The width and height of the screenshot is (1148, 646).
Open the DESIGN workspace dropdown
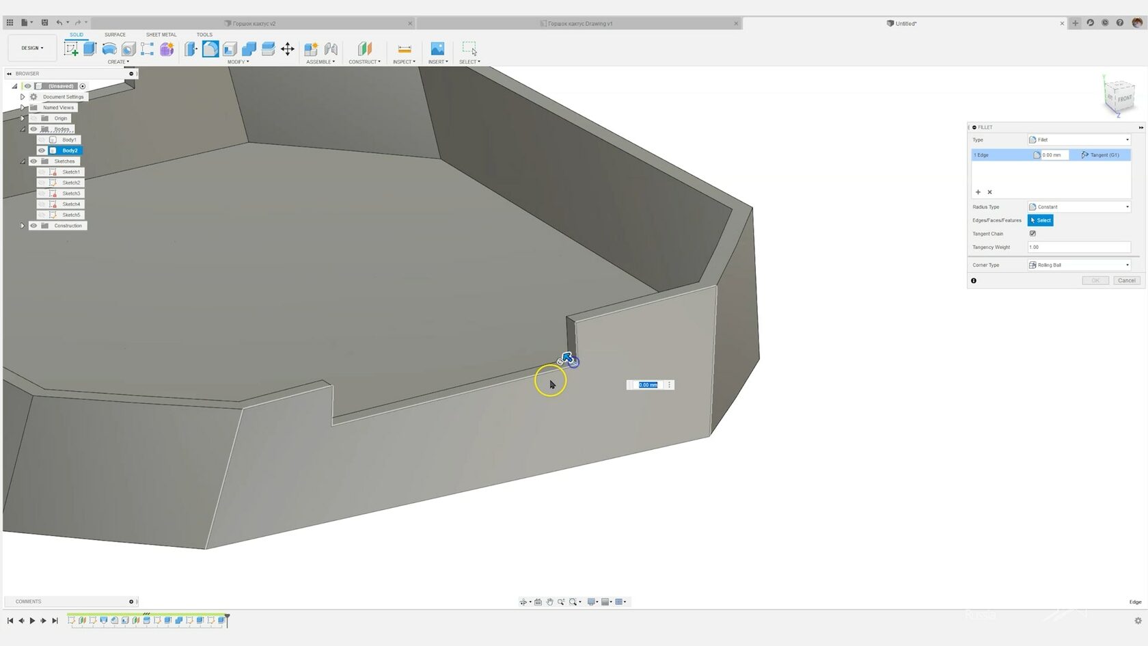click(31, 48)
